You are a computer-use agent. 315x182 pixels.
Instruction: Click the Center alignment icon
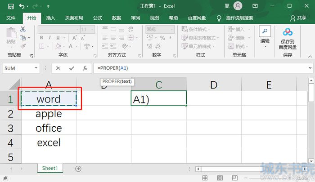pos(113,38)
